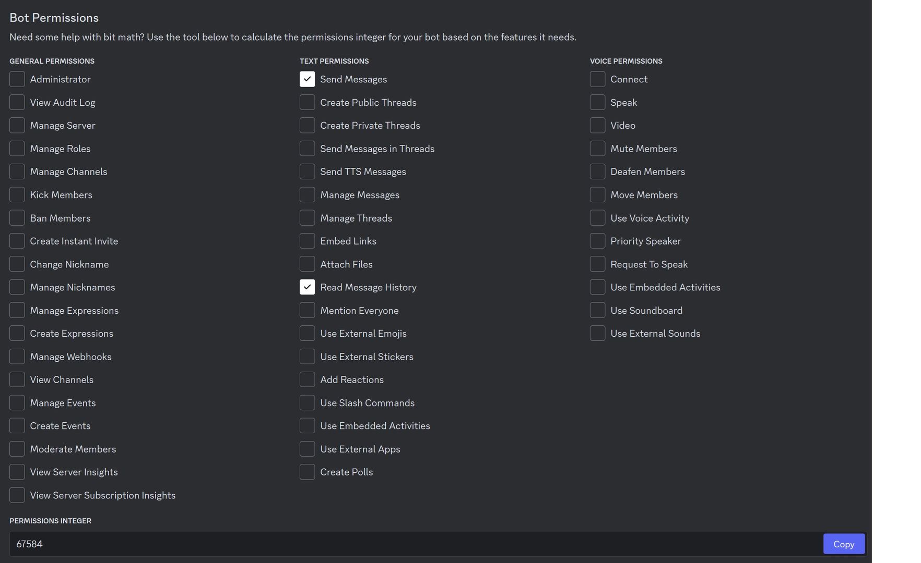The height and width of the screenshot is (563, 921).
Task: Enable Manage Webhooks permission
Action: click(17, 357)
